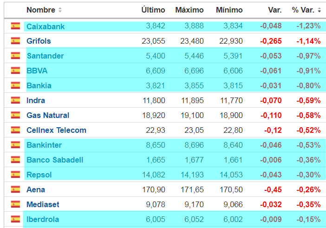Click the Máximo column header

pyautogui.click(x=189, y=10)
